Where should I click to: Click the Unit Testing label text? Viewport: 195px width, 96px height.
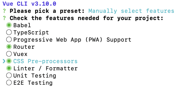click(35, 76)
